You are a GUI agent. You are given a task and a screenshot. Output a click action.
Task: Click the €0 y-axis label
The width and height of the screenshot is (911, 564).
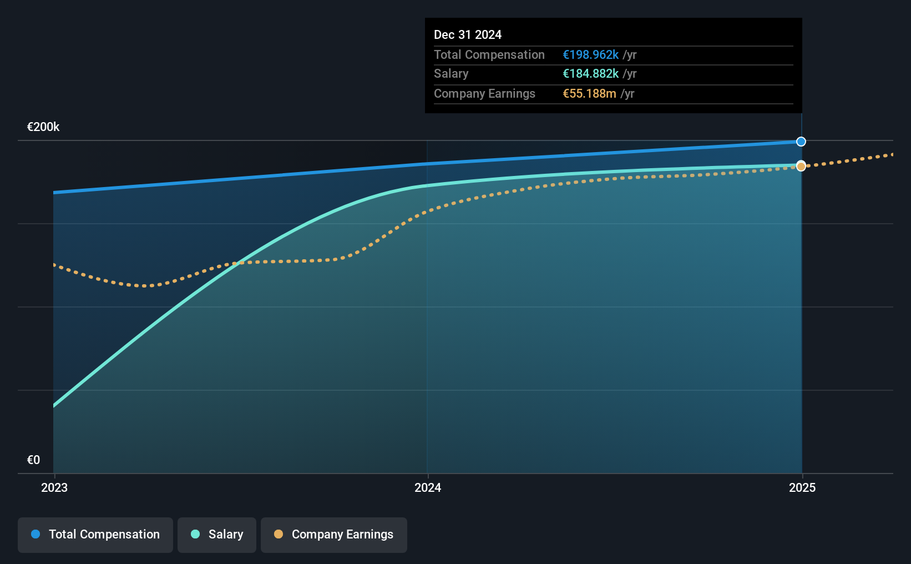coord(33,460)
